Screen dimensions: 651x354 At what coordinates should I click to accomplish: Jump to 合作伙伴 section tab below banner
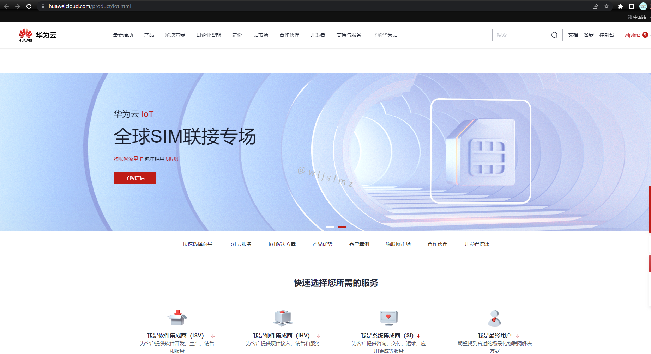click(x=438, y=244)
